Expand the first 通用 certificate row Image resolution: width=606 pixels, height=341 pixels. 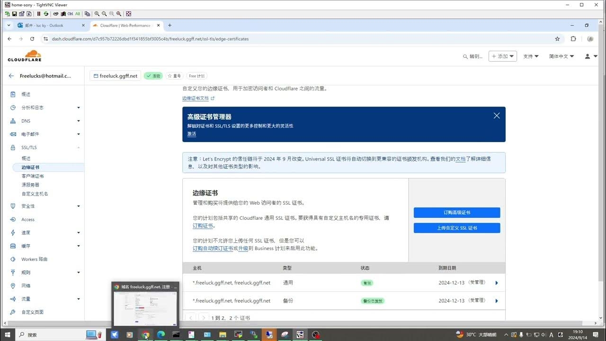[496, 283]
